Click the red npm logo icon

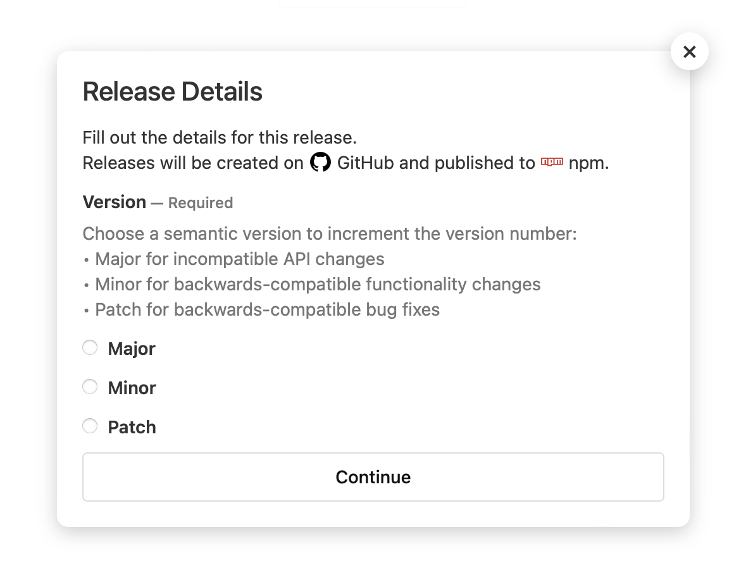[552, 163]
